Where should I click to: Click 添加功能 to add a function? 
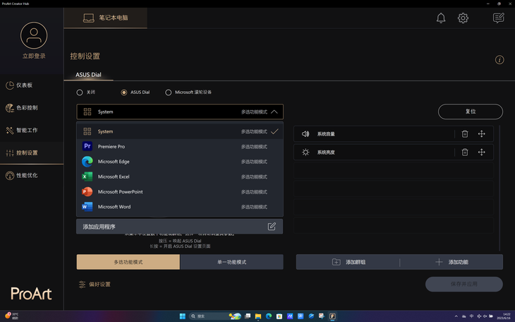452,262
